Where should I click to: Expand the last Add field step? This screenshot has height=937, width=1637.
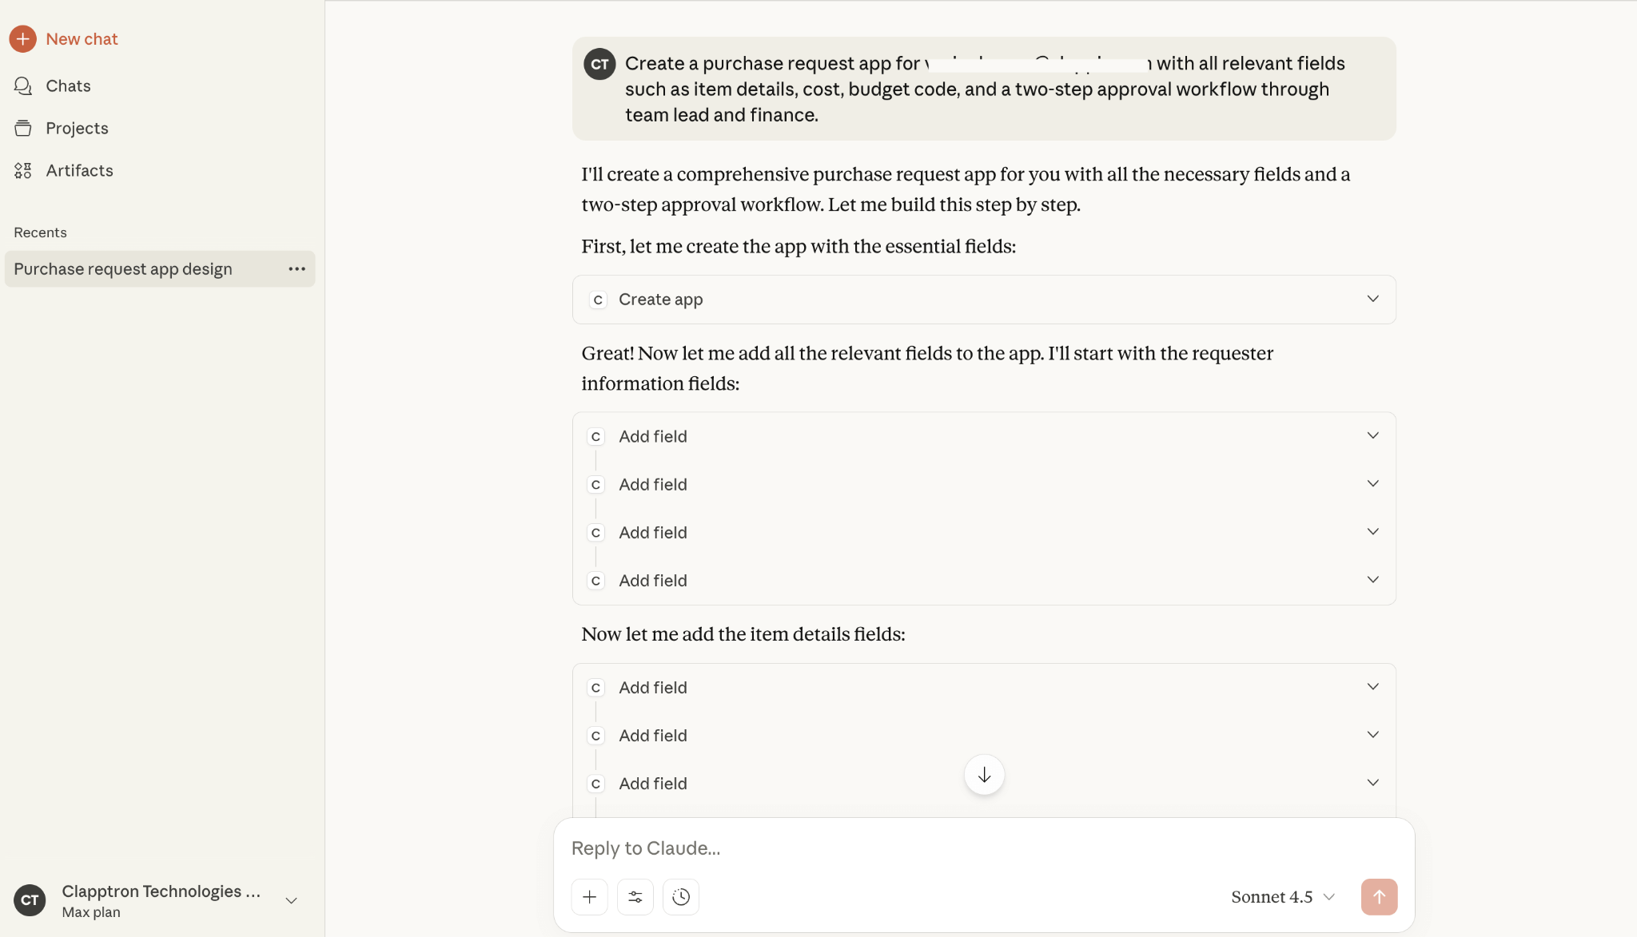pyautogui.click(x=1372, y=783)
